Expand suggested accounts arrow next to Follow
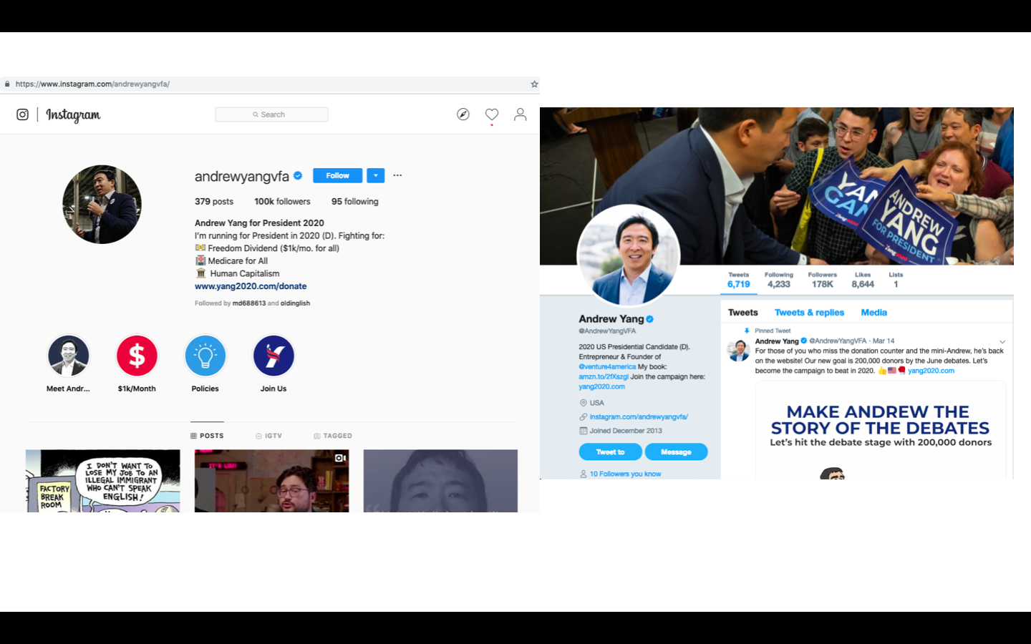Viewport: 1031px width, 644px height. [x=376, y=175]
